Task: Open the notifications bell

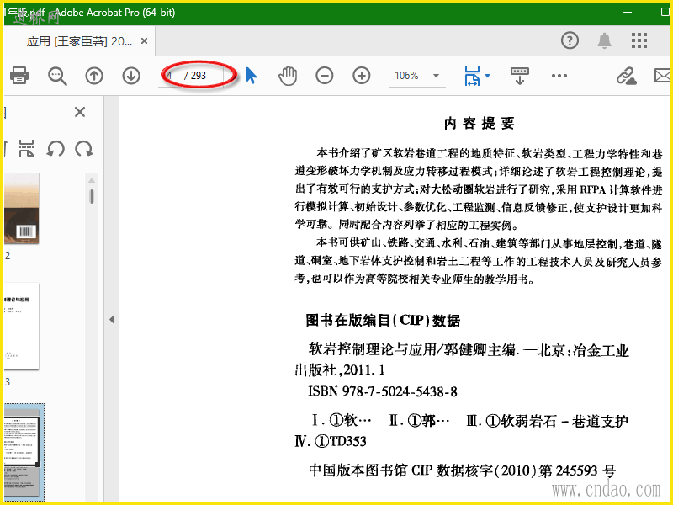Action: tap(604, 40)
